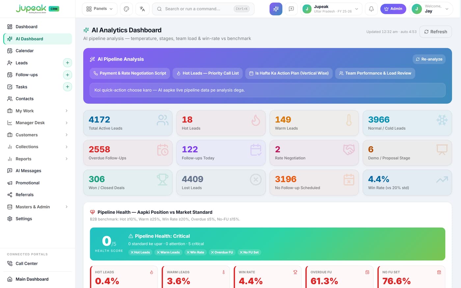
Task: Open the Panels dropdown
Action: click(99, 9)
